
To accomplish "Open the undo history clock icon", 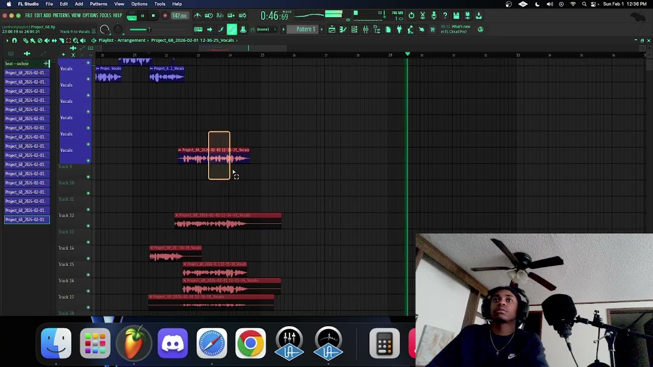I will pos(411,16).
